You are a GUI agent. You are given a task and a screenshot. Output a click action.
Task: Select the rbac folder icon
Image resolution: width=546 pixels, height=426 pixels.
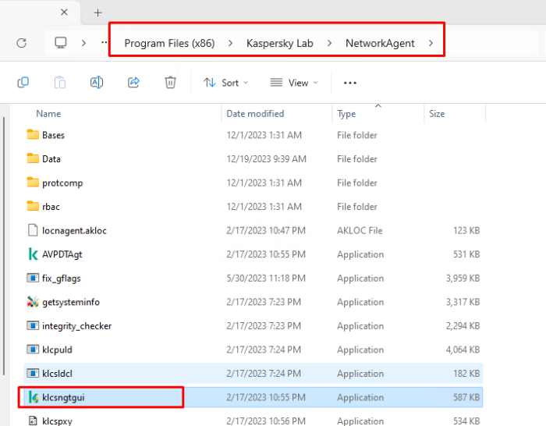pos(33,206)
